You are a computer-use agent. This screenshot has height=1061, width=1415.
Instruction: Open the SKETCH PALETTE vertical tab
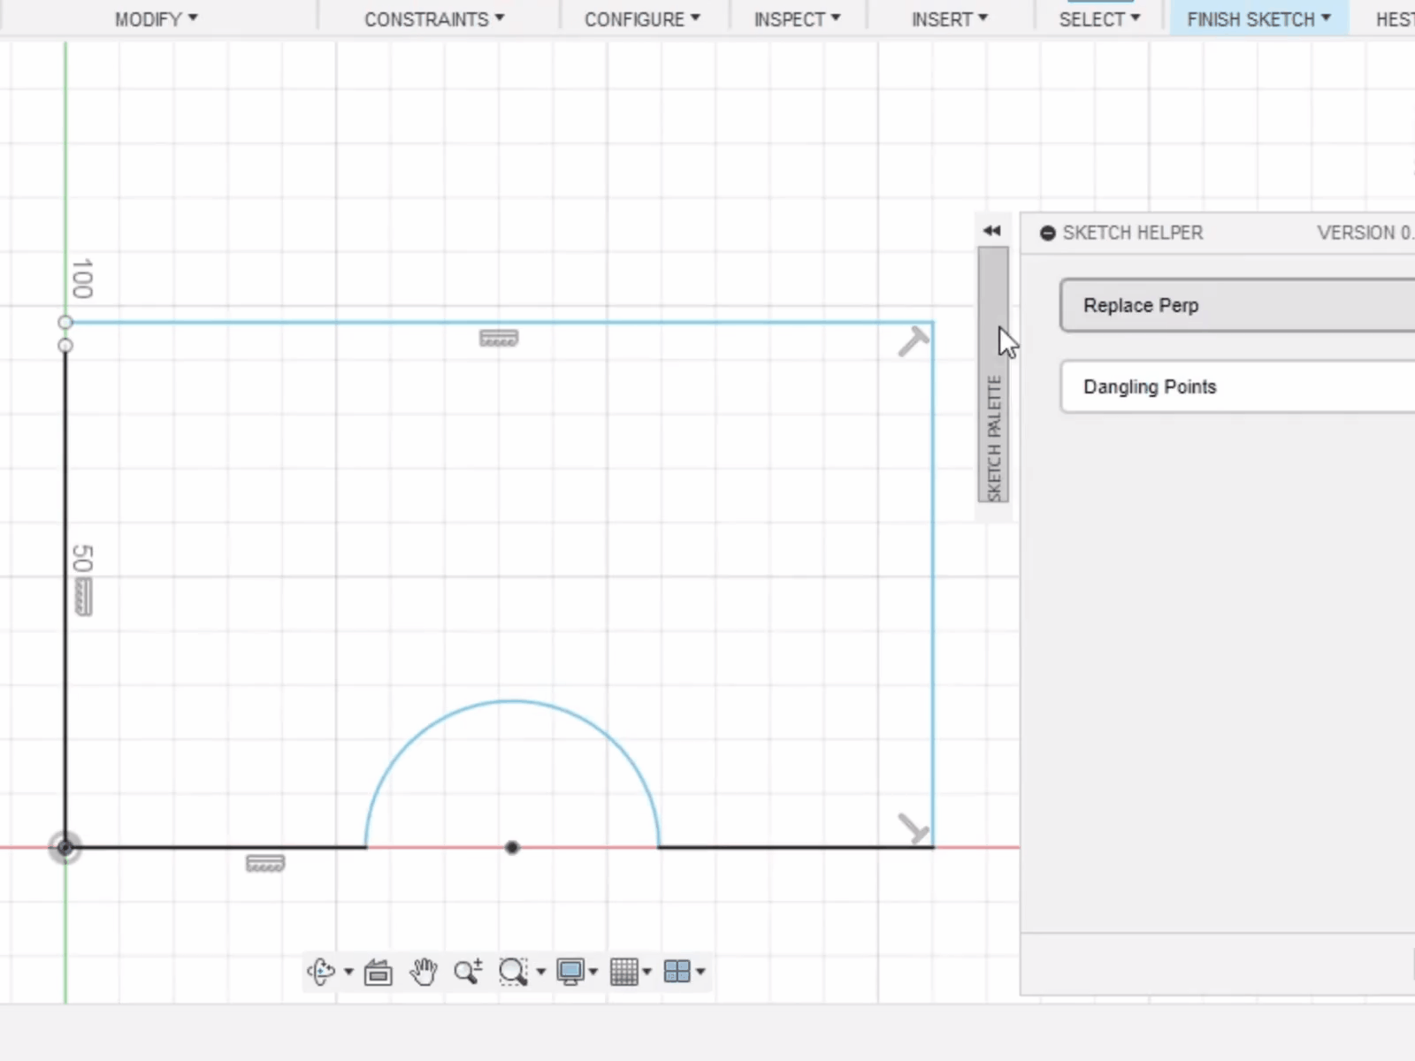(x=993, y=374)
